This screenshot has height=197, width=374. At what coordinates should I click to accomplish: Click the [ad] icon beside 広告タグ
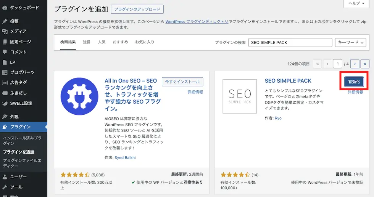point(5,83)
